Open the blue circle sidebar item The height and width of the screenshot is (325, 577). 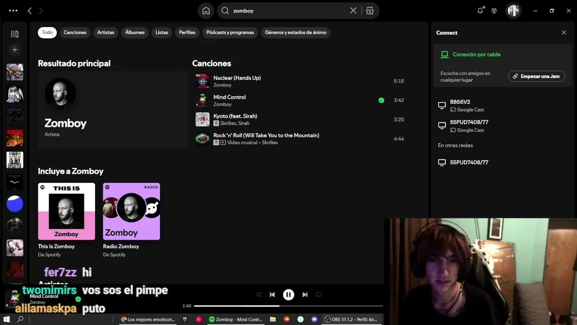(15, 204)
